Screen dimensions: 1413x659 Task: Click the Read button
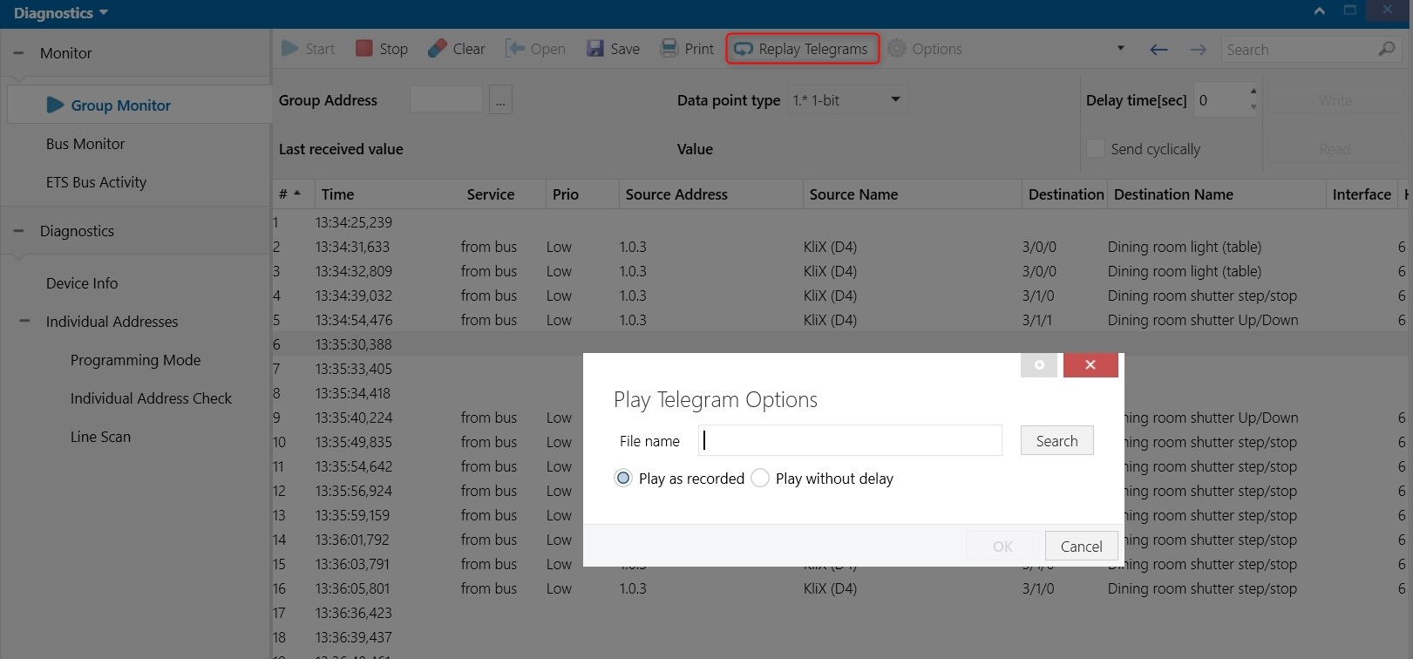(1335, 149)
